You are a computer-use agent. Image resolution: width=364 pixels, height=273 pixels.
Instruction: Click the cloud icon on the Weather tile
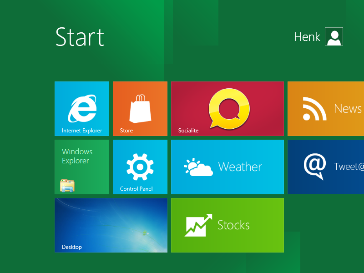pyautogui.click(x=198, y=167)
